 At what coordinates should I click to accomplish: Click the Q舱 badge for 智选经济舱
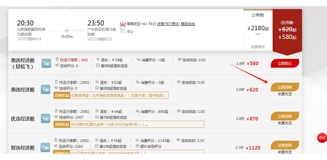46,148
